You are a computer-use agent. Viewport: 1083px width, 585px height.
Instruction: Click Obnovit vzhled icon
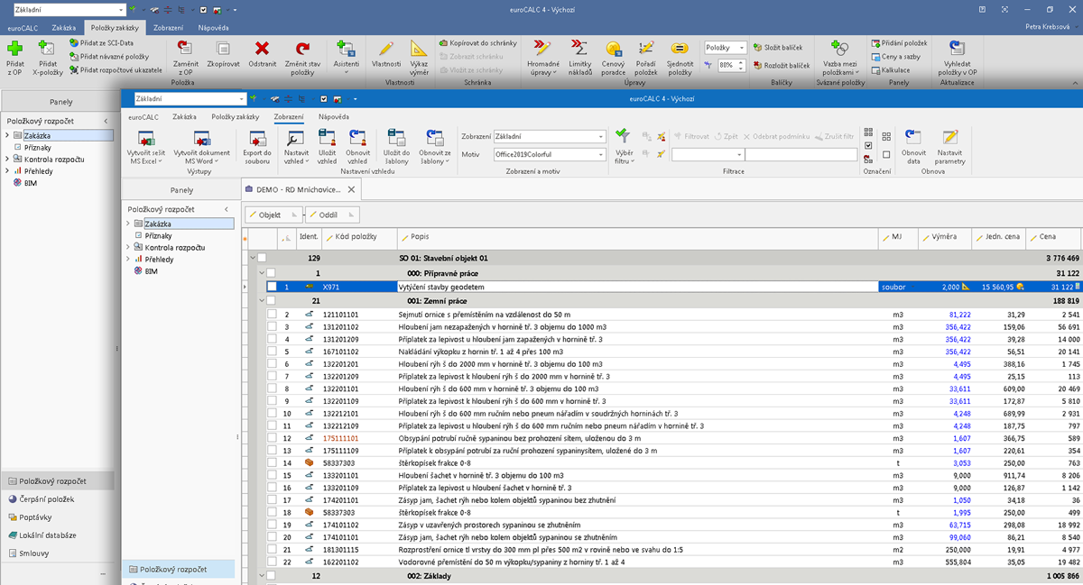357,138
